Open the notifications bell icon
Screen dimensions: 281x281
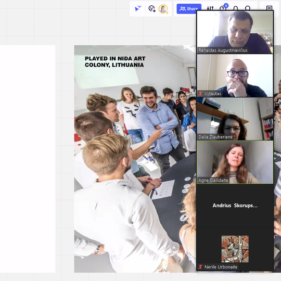(236, 8)
